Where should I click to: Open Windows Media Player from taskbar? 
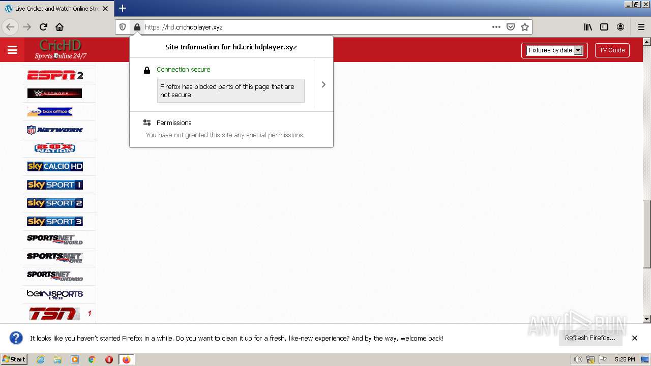(75, 359)
